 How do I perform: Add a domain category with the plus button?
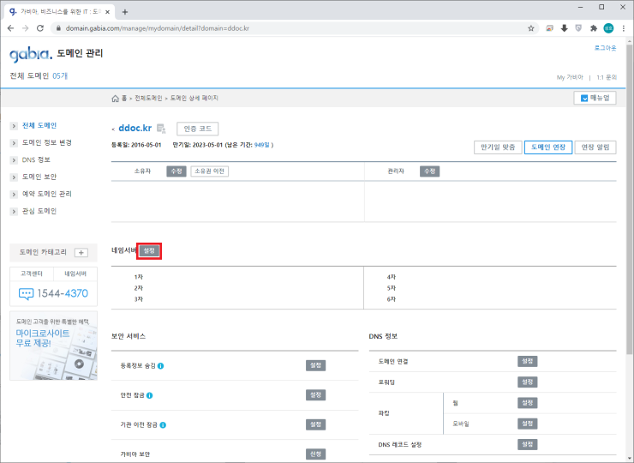(x=81, y=252)
